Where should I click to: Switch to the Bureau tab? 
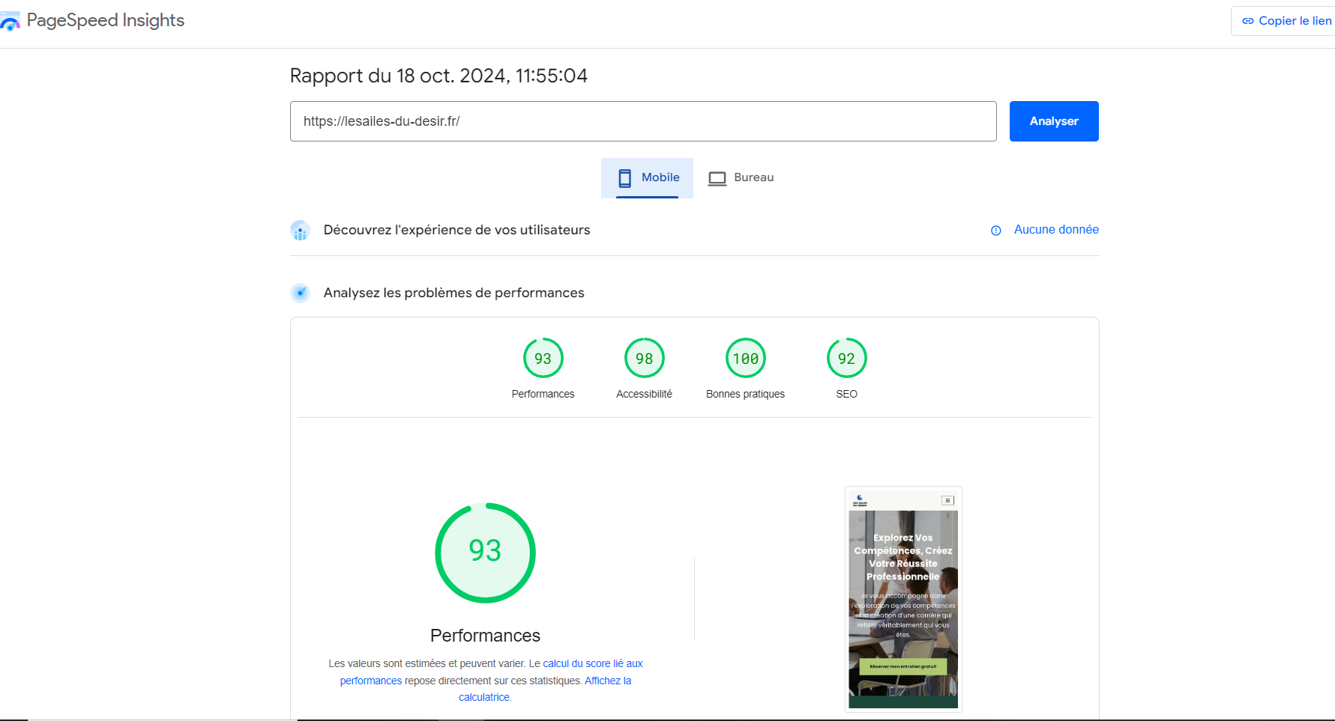click(741, 178)
